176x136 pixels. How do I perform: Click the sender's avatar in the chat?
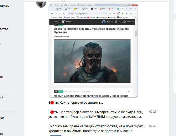click(41, 4)
